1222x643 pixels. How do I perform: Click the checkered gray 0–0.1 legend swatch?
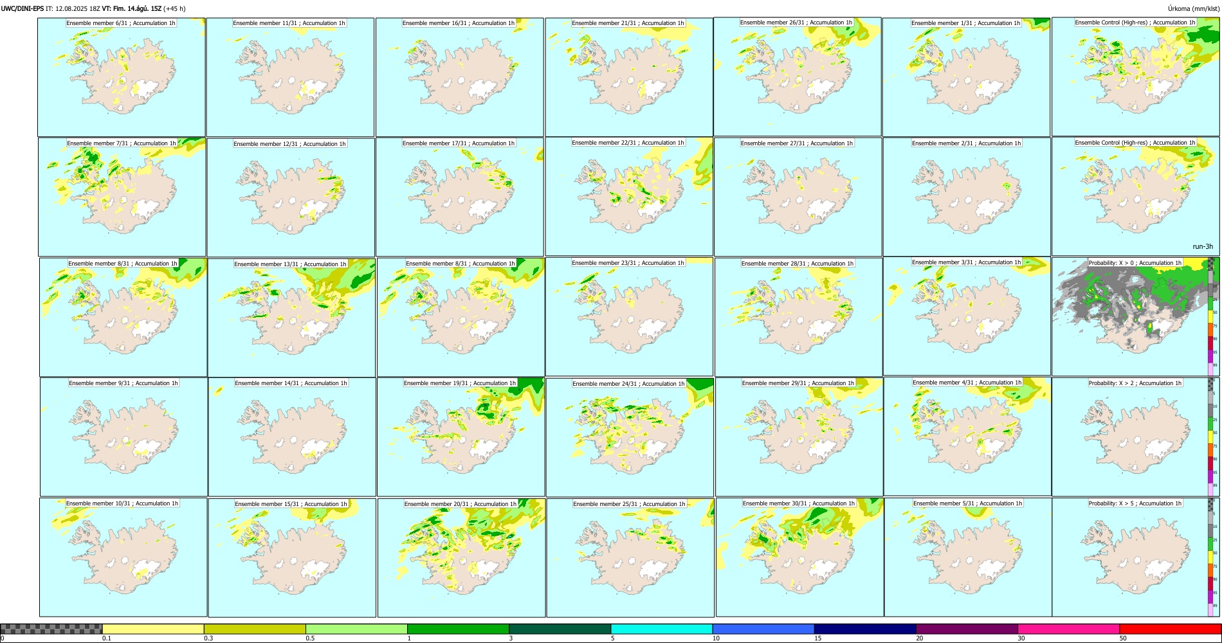point(51,629)
